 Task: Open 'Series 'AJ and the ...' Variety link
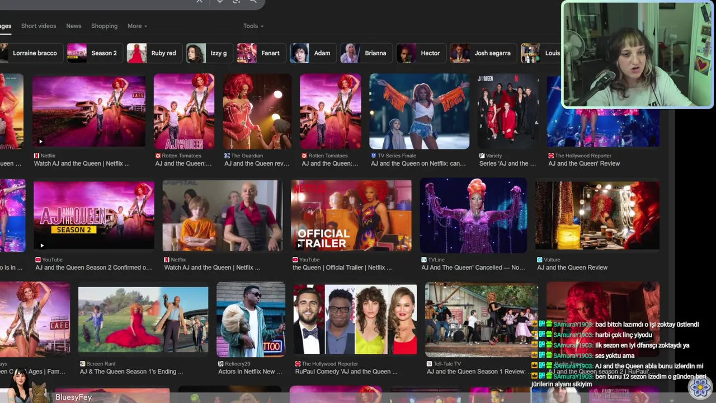click(x=507, y=163)
